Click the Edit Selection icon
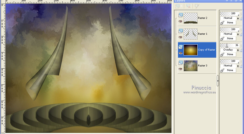Image resolution: width=244 pixels, height=134 pixels. pos(197,6)
